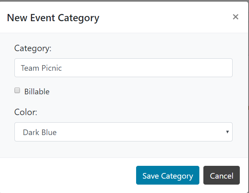
Task: Click the Category: field label
Action: click(33, 48)
